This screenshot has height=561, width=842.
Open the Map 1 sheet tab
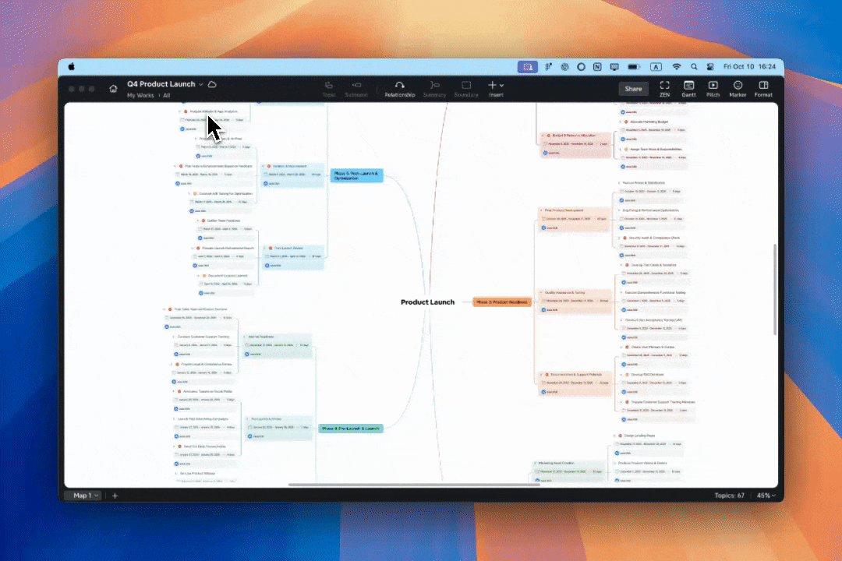click(86, 496)
